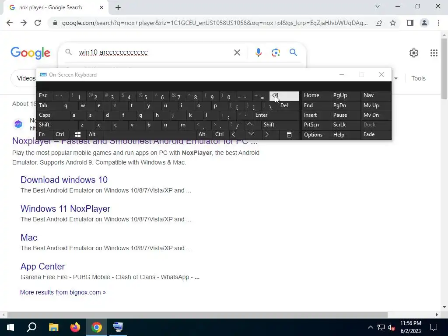Toggle Fade on On-Screen Keyboard
Screen dimensions: 448x336
coord(376,135)
